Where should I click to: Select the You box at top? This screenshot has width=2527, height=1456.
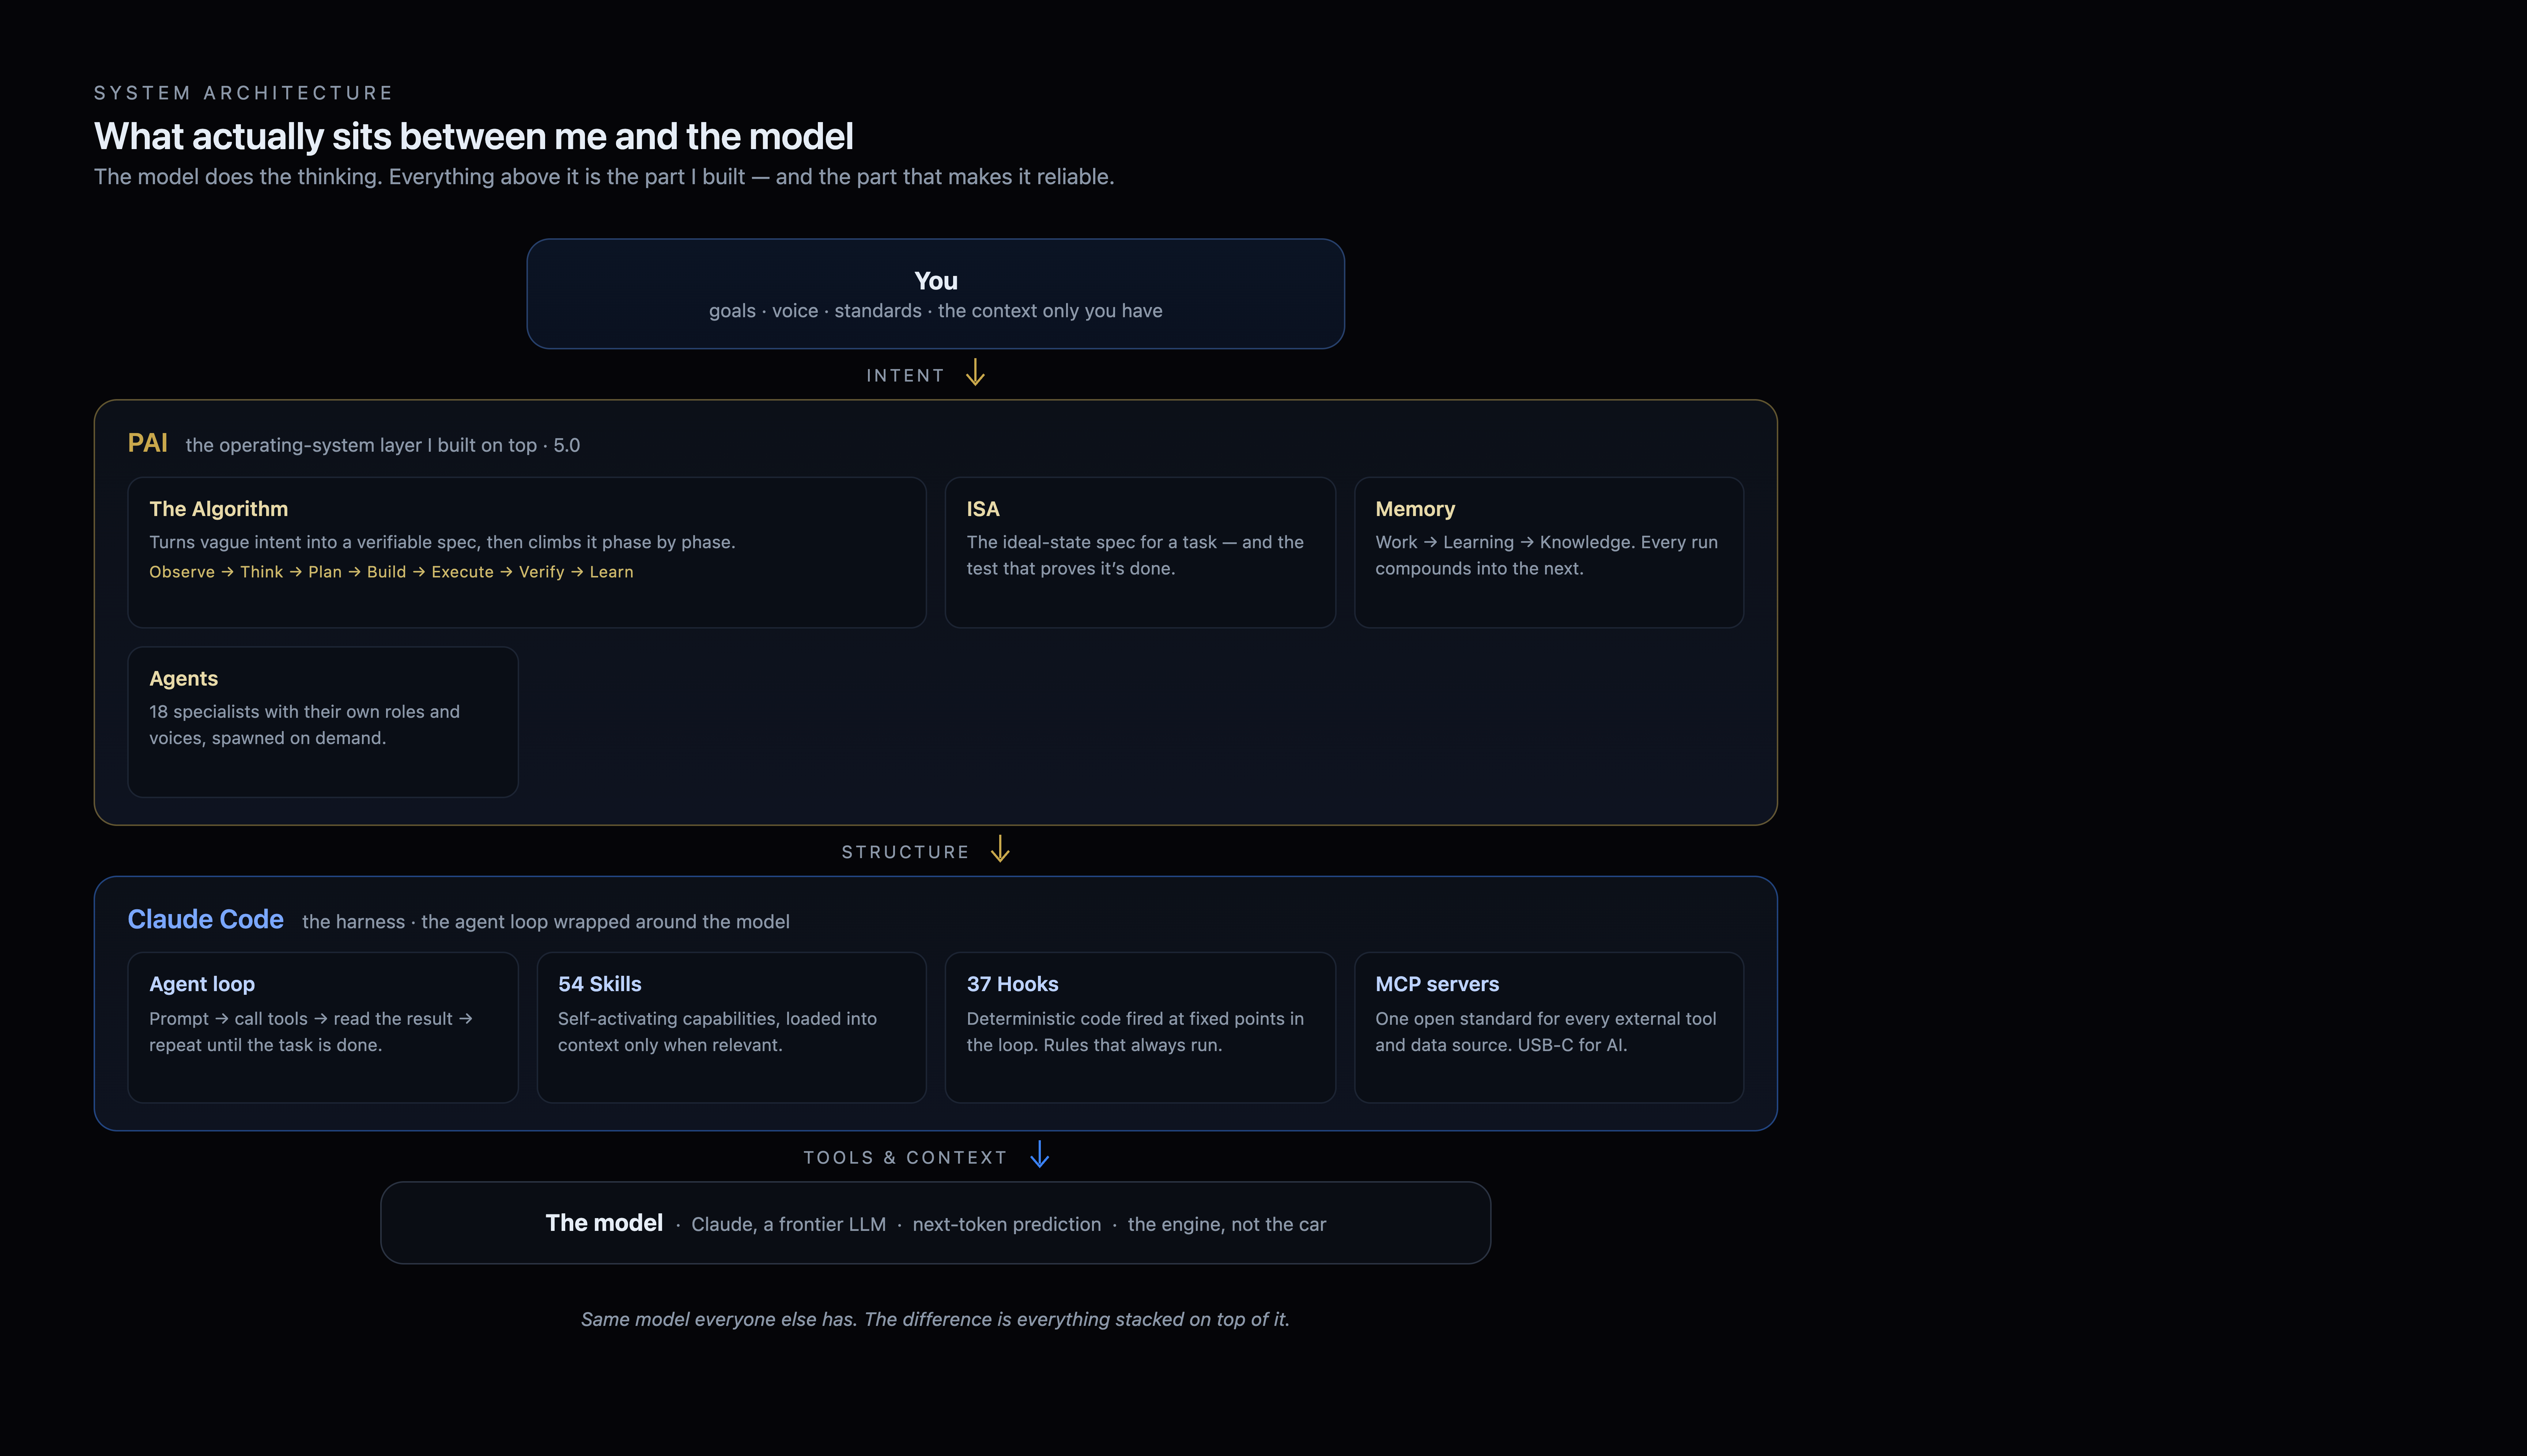[935, 293]
